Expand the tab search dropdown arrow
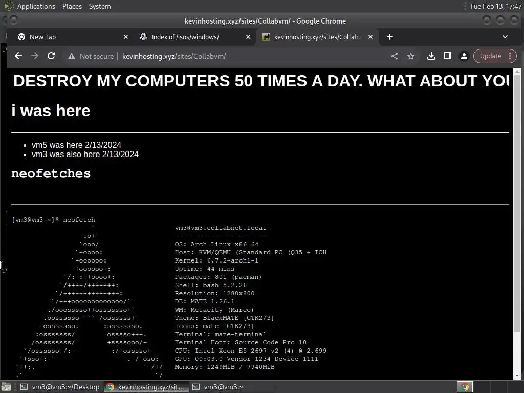 click(505, 37)
